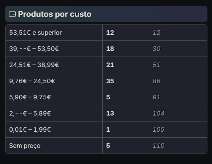Select product count 21
The width and height of the screenshot is (212, 164).
pos(110,65)
